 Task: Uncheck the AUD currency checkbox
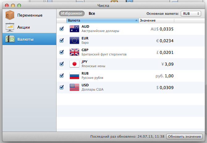[61, 29]
